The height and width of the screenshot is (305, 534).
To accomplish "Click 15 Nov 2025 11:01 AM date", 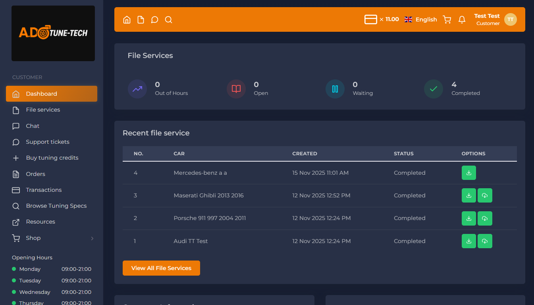I will pyautogui.click(x=320, y=173).
